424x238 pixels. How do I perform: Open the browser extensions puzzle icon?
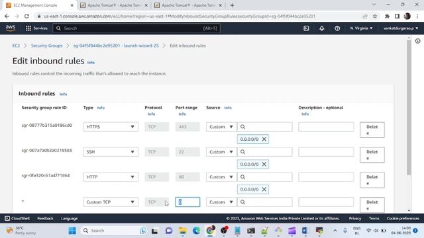tap(387, 16)
